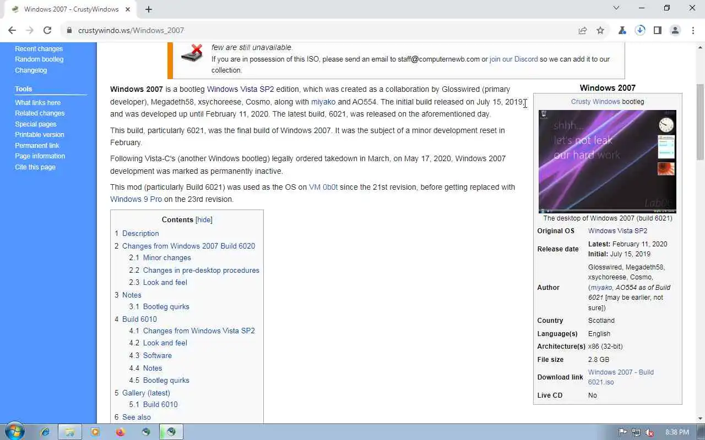
Task: Open Crusty Windows link in infobox
Action: point(596,102)
